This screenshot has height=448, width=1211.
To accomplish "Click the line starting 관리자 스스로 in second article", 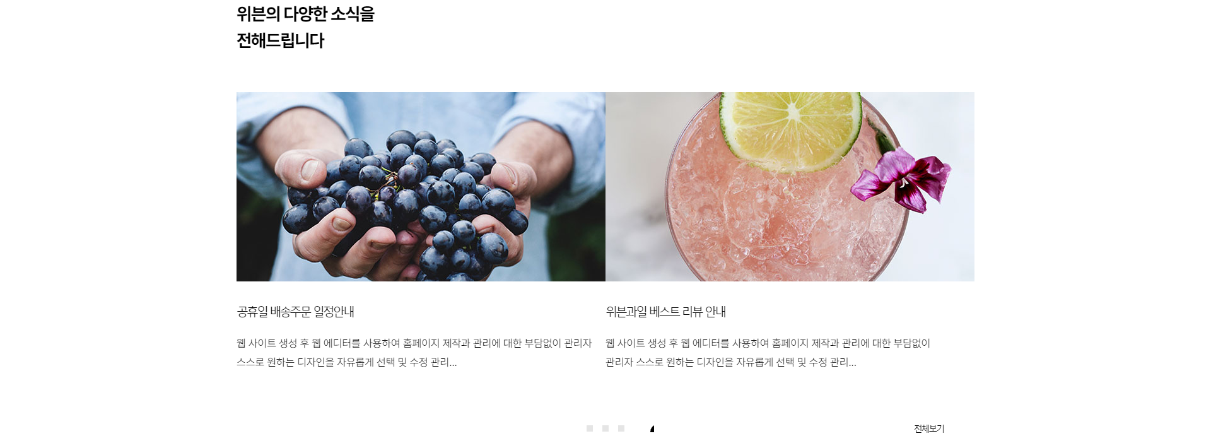I will click(730, 363).
